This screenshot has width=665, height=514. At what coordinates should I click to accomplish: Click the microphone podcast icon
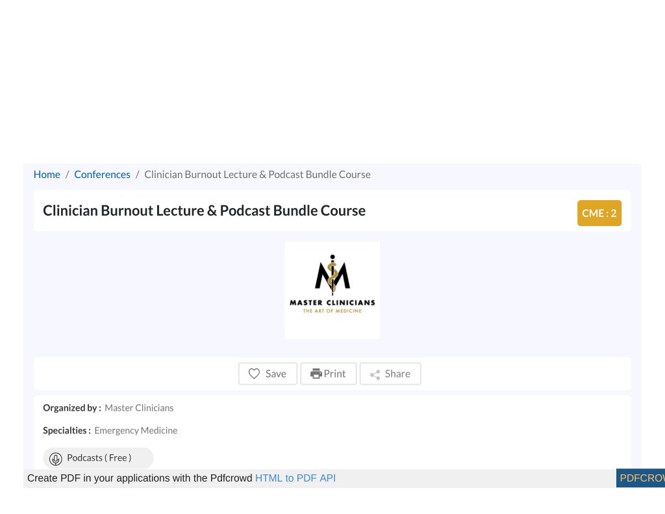click(56, 459)
